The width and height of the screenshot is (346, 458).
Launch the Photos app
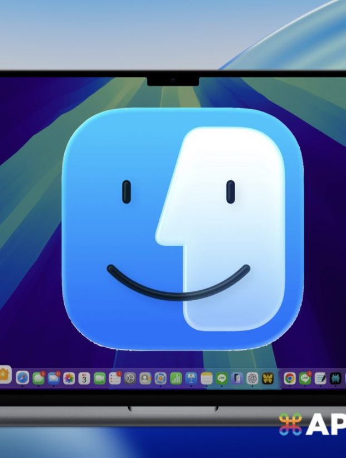click(x=69, y=378)
